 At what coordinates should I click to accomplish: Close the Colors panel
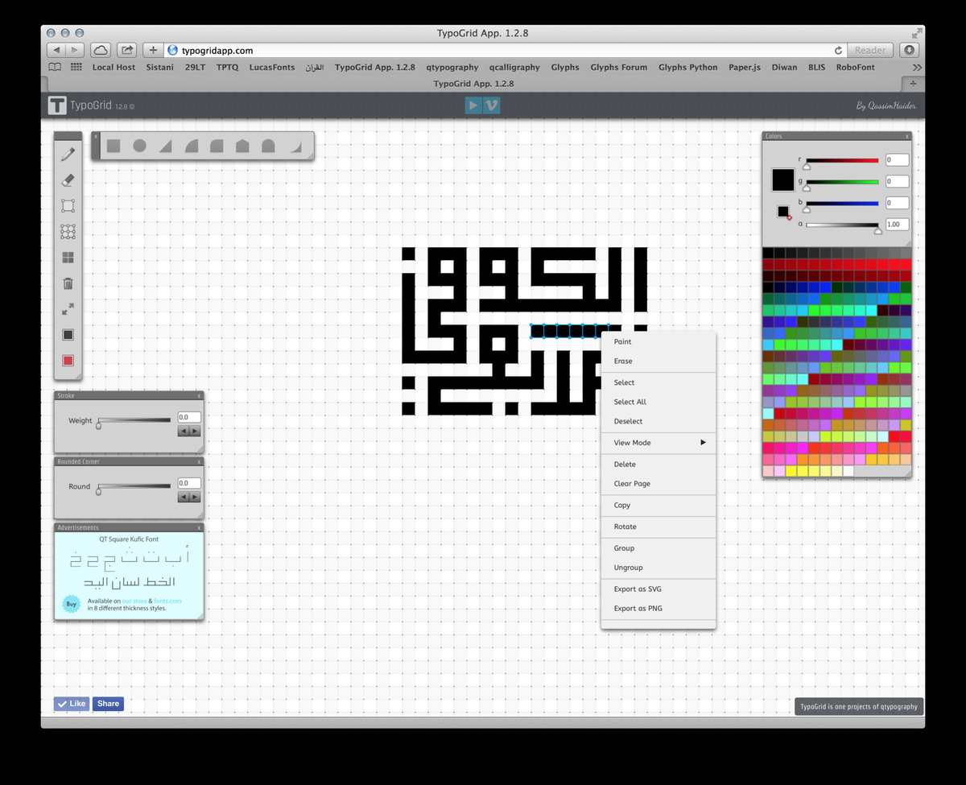[x=907, y=136]
